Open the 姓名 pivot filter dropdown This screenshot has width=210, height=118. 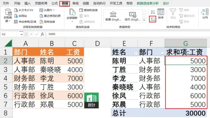click(x=136, y=54)
